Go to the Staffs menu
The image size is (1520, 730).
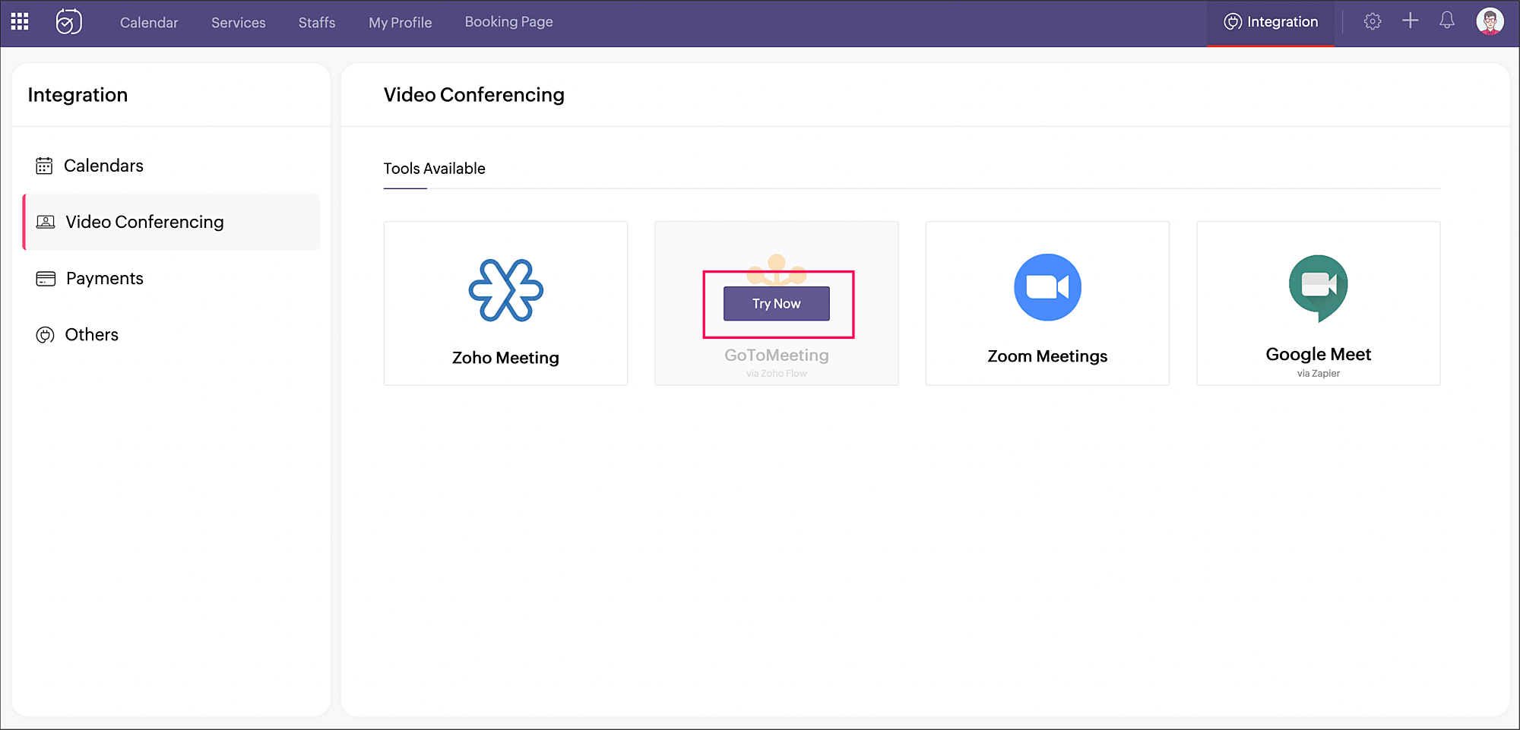[317, 23]
